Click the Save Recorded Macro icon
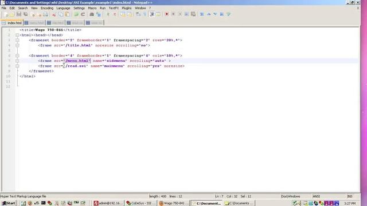Viewport: 367px width, 206px height. (193, 14)
